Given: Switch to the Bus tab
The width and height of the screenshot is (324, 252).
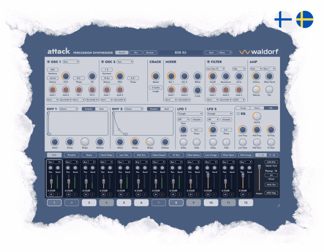Looking at the screenshot, I should click(x=136, y=52).
